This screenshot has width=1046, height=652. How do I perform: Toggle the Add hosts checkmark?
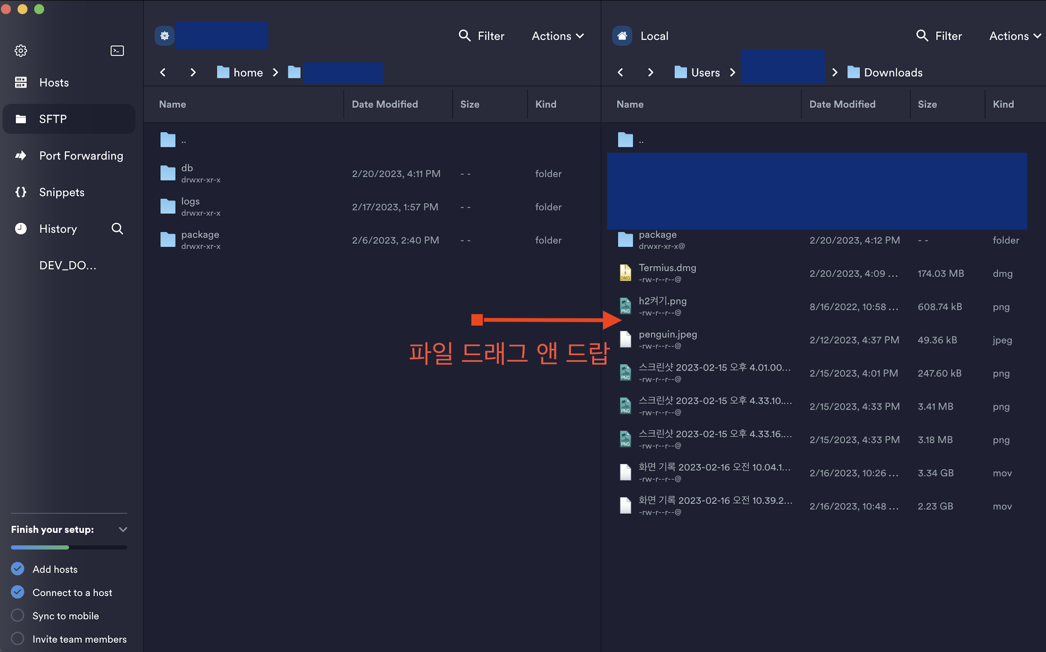click(x=18, y=569)
